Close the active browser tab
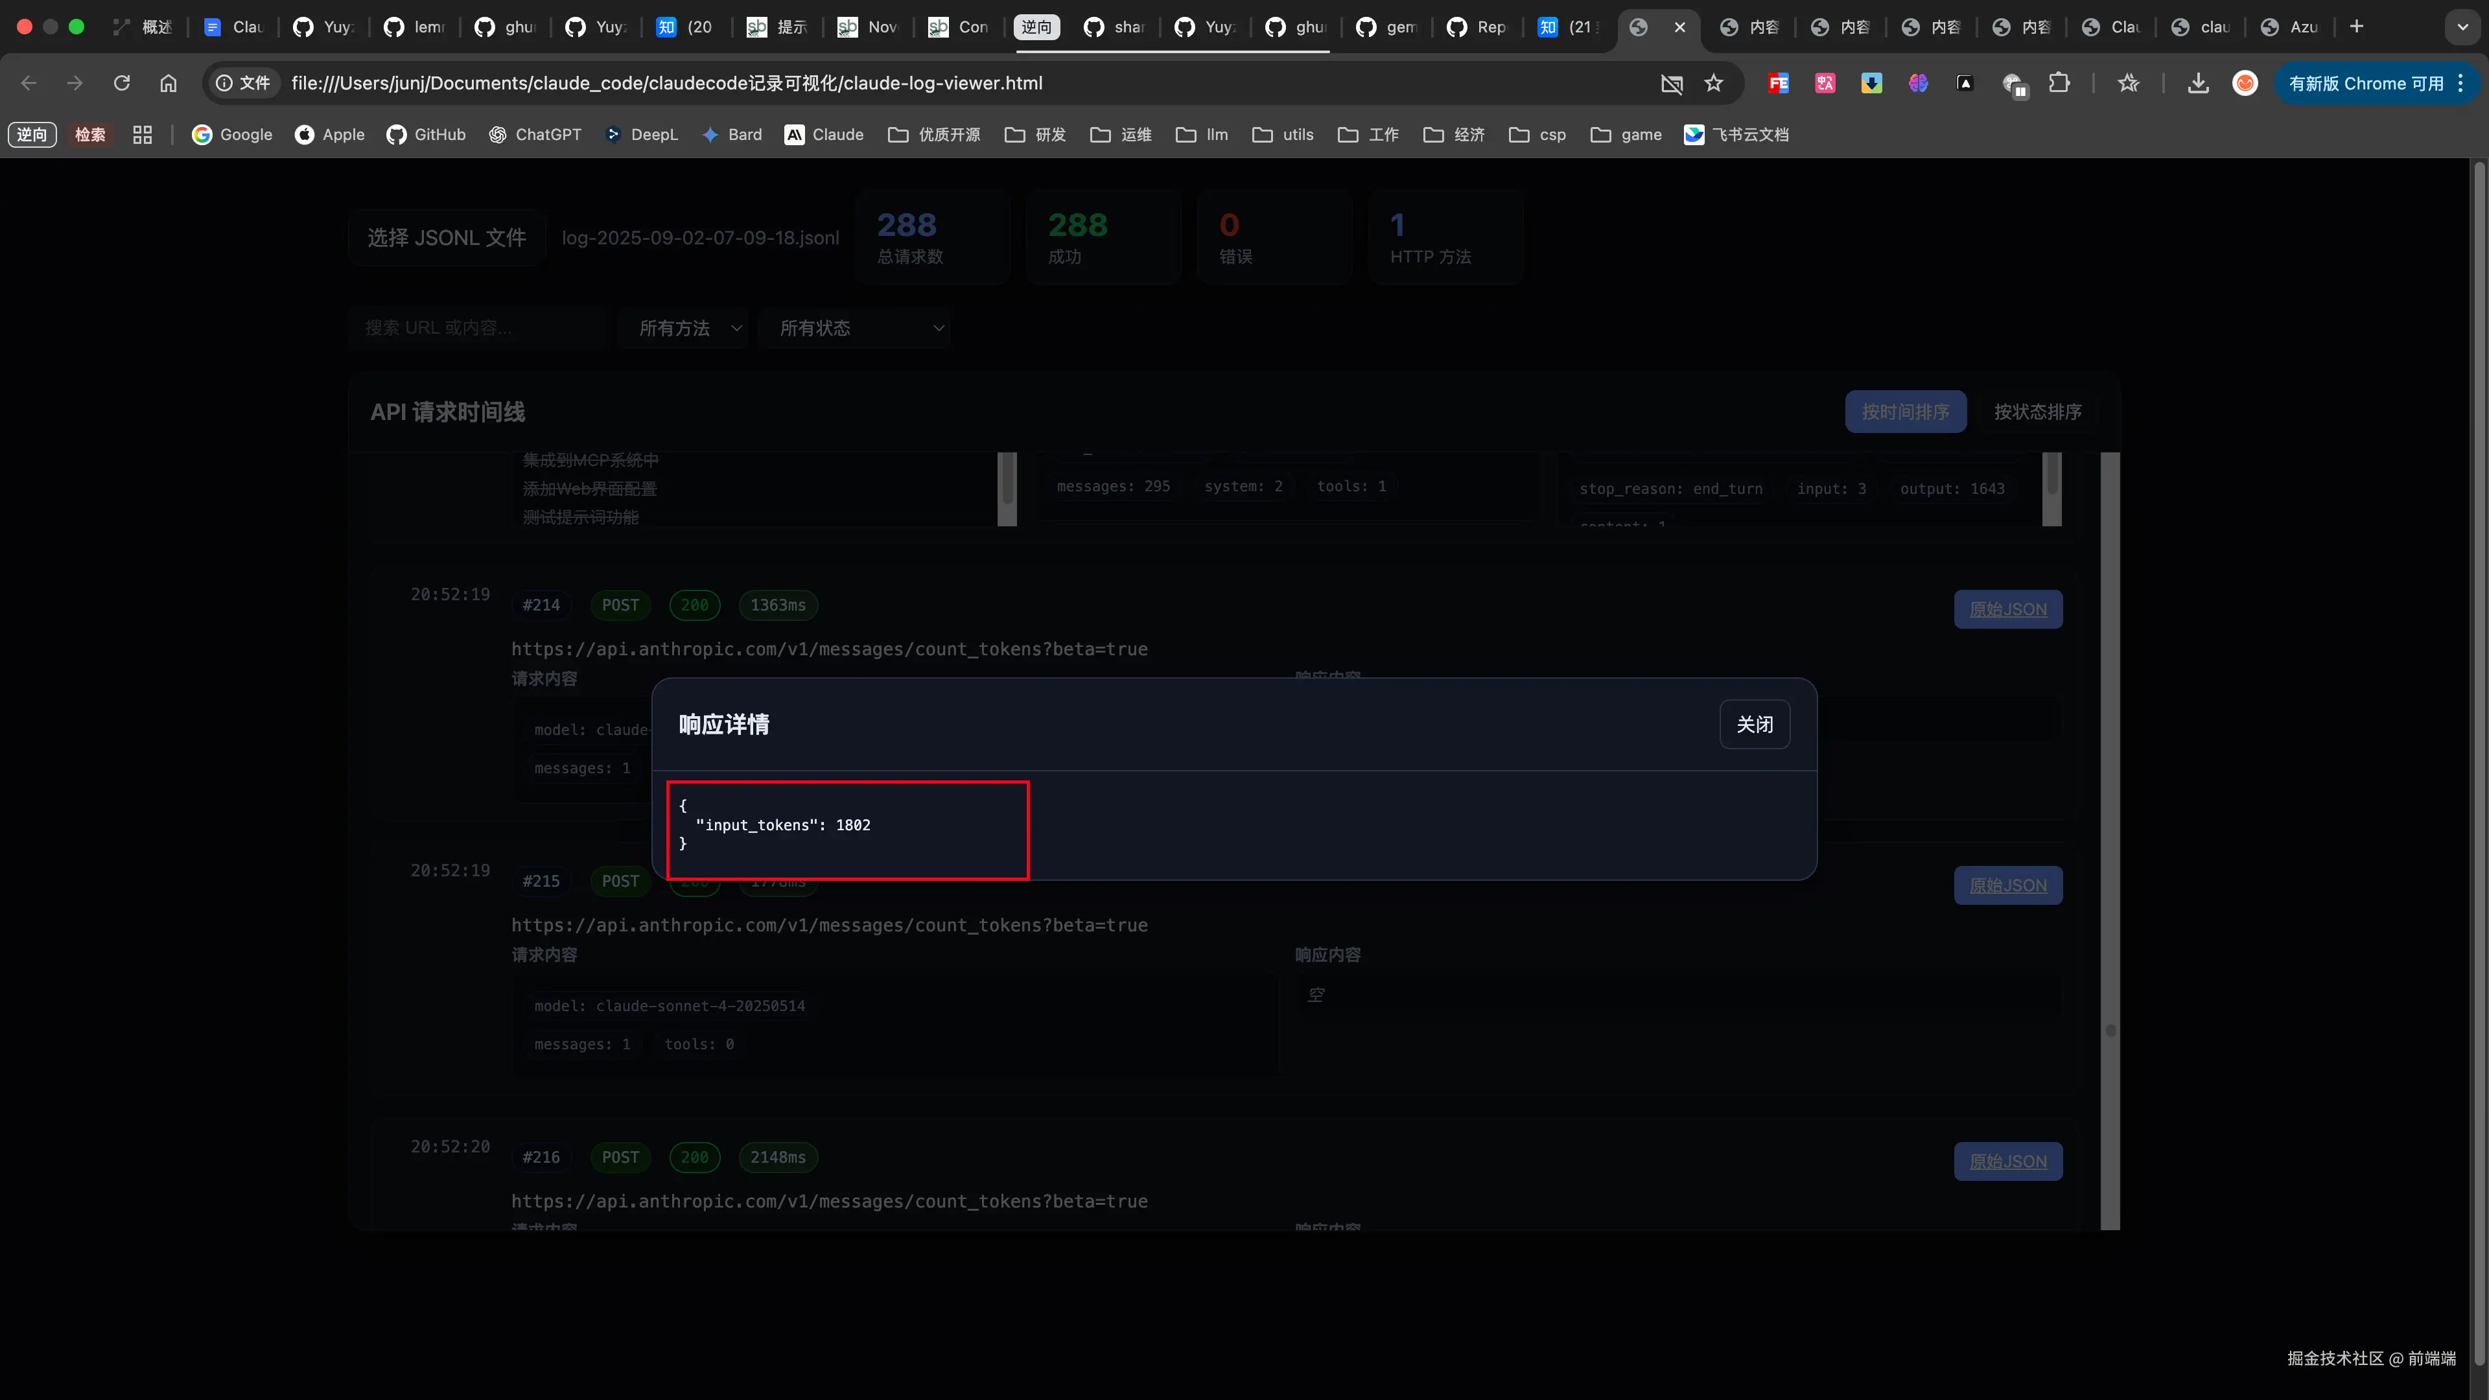 pos(1680,27)
